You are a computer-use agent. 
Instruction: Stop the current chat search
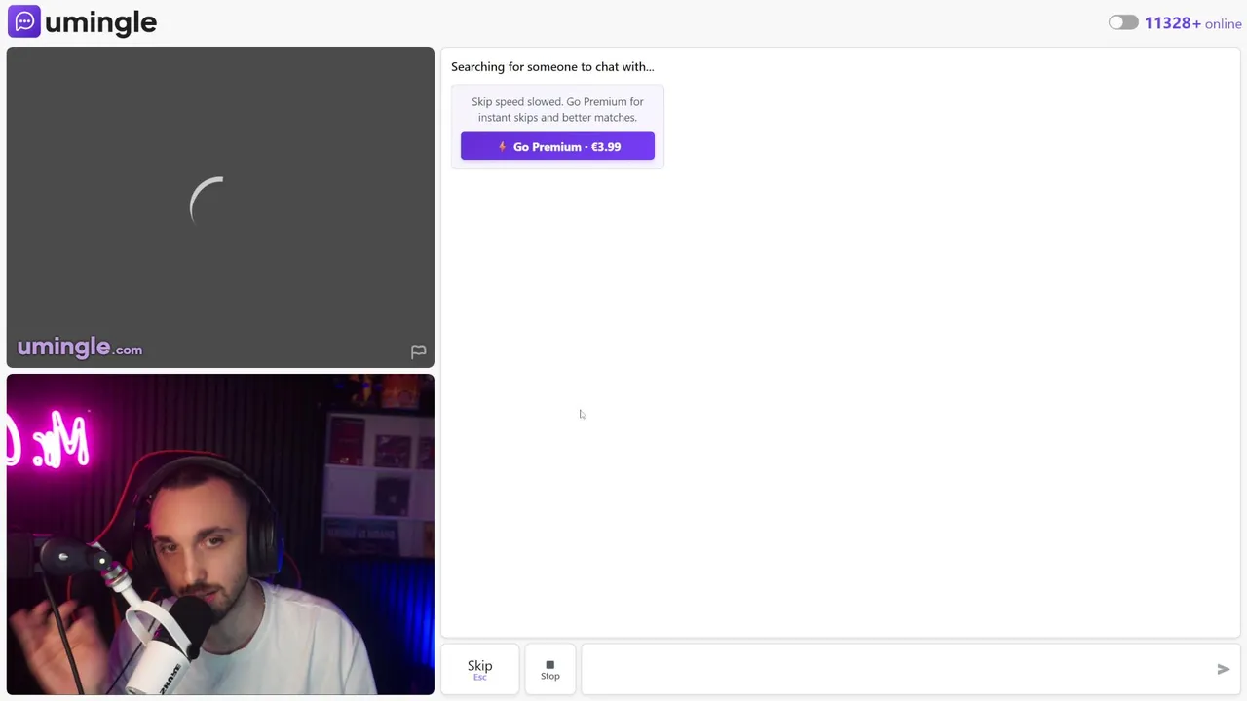coord(550,669)
